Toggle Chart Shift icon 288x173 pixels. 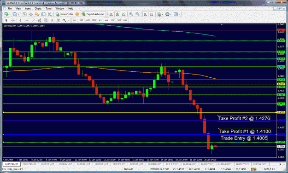(x=152, y=14)
